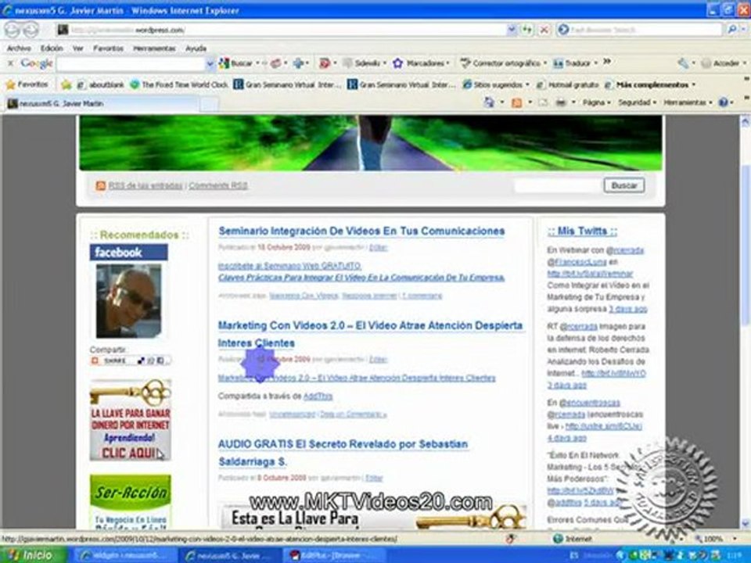This screenshot has width=751, height=563.
Task: Click the browser Forward arrow button
Action: coord(31,30)
